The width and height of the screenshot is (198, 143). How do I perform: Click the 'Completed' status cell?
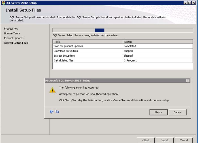click(x=158, y=46)
